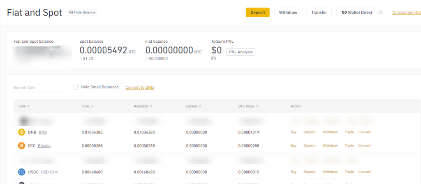Focus the Search Coin field
Viewport: 421px width, 184px height.
[41, 88]
